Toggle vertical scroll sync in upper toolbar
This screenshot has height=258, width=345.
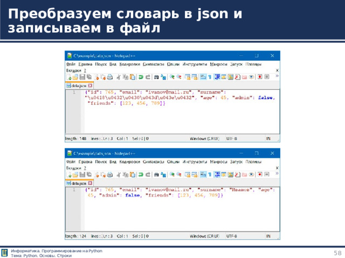tap(187, 77)
